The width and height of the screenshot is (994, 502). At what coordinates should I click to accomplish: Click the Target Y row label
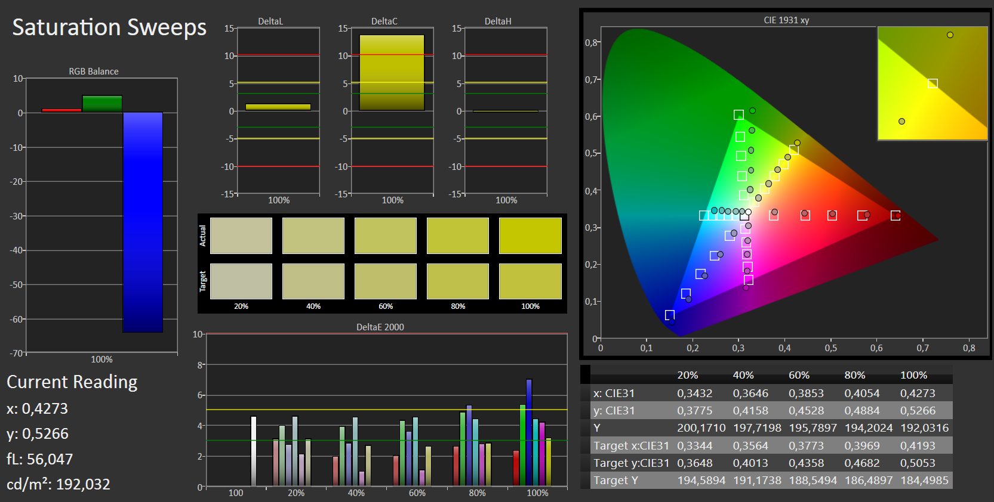tap(616, 481)
